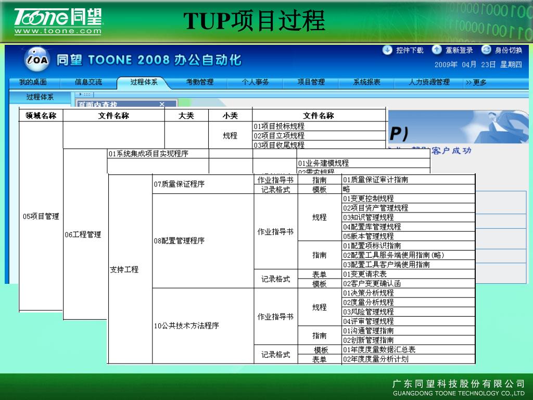Screen dimensions: 533x400
Task: Click the 身份切换 switch identity icon
Action: (486, 50)
